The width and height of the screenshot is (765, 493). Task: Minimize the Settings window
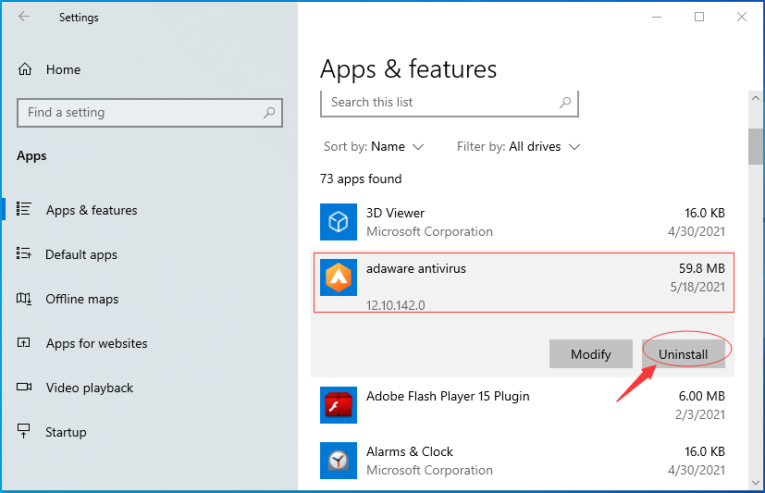657,17
